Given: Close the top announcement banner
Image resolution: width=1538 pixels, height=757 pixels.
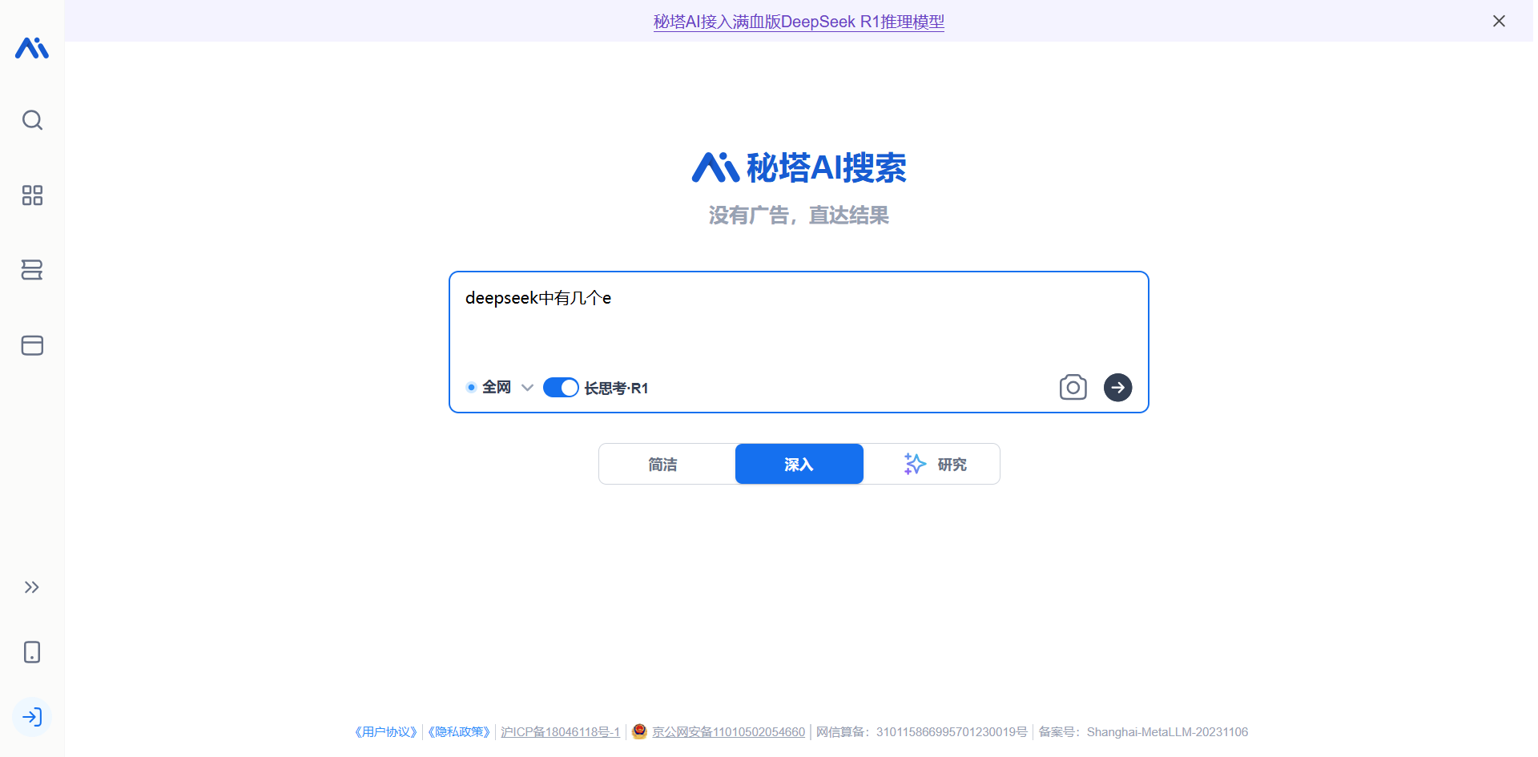Looking at the screenshot, I should point(1499,21).
